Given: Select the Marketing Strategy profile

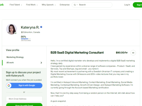Looking at the screenshot, I should coord(15,57).
